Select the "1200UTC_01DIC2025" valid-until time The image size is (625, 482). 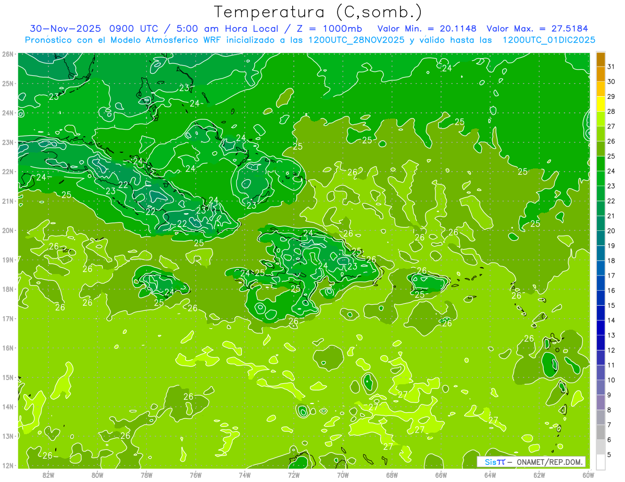tap(549, 40)
